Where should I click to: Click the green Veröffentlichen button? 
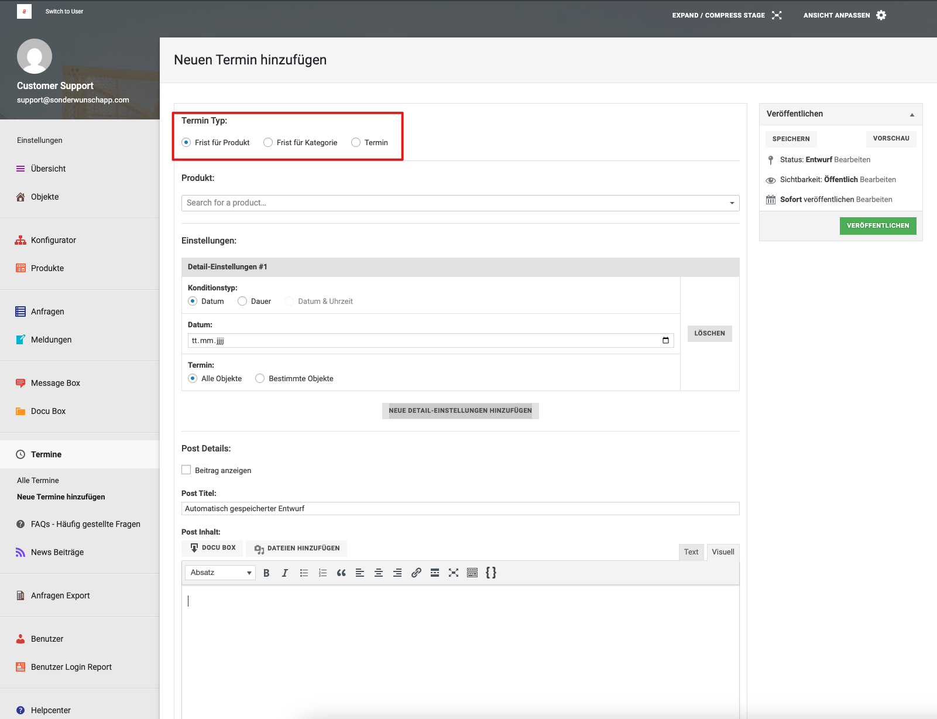[878, 225]
